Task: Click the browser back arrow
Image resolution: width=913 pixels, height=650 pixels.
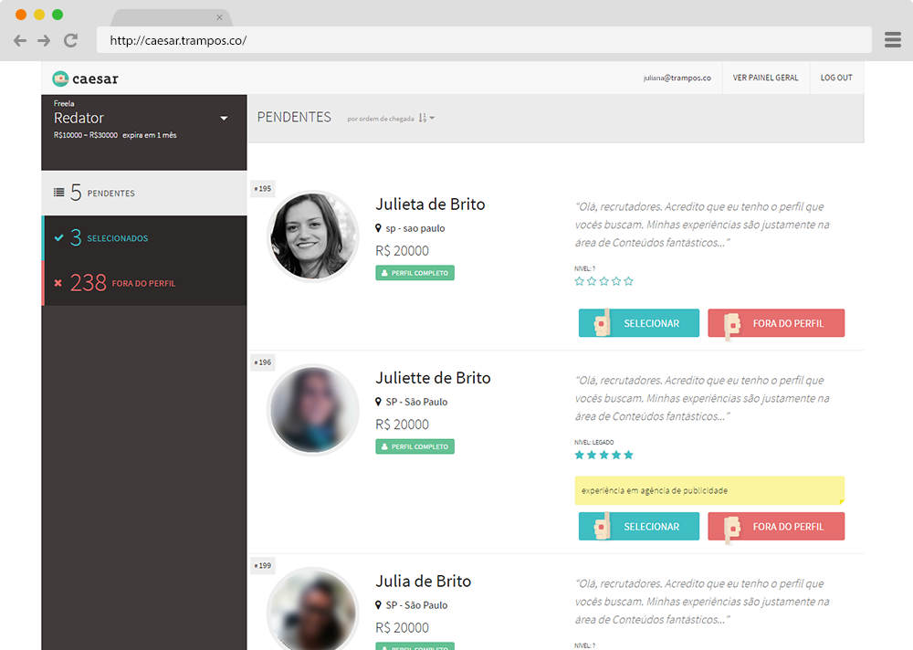Action: [20, 40]
